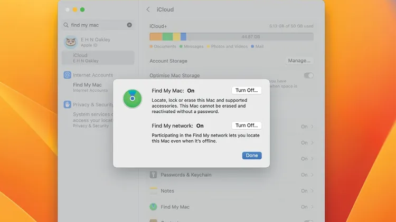
Task: Expand the Find My Mac row chevron
Action: tap(313, 207)
